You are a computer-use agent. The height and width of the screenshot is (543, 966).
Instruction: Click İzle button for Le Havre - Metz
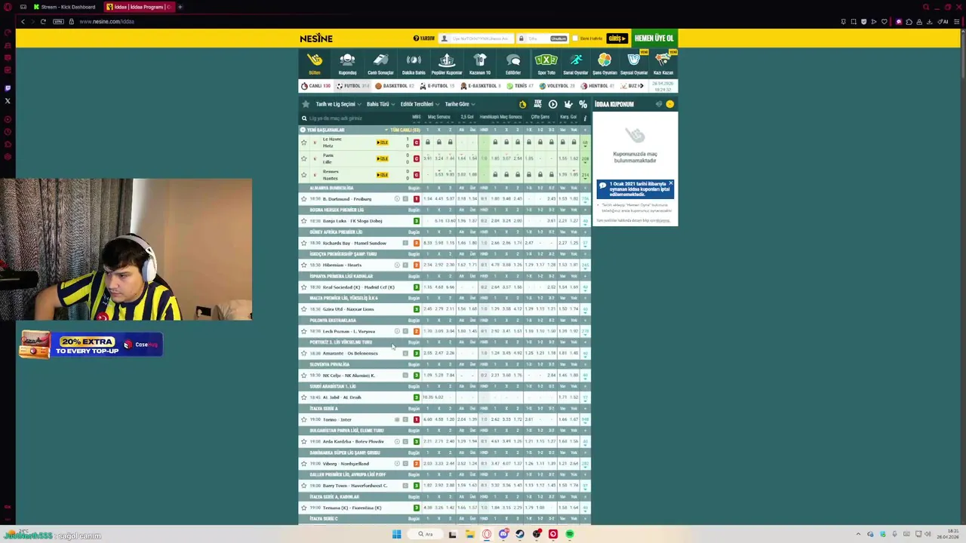[x=383, y=143]
